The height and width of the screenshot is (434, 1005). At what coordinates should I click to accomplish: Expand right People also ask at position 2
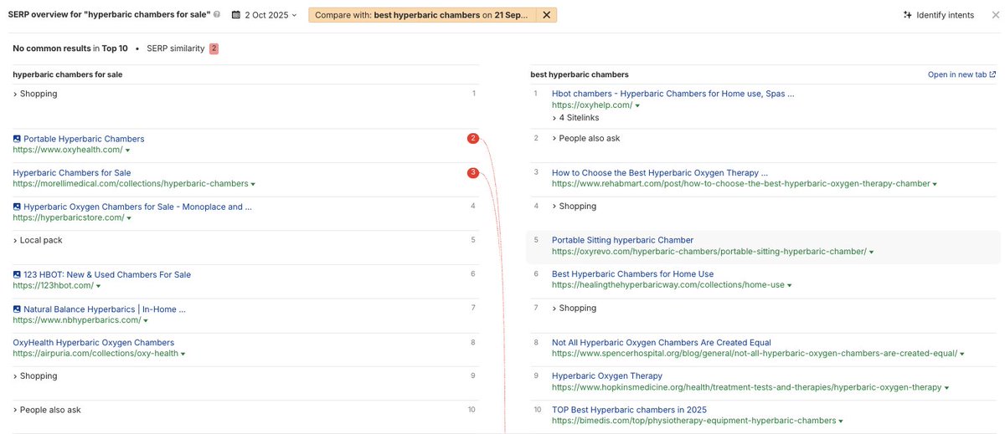click(586, 139)
